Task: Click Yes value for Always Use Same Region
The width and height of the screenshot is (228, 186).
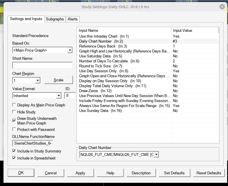Action: (176, 106)
